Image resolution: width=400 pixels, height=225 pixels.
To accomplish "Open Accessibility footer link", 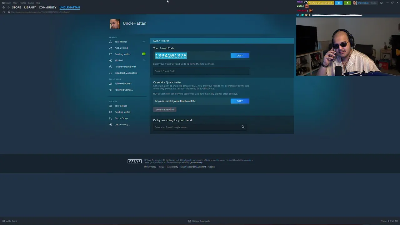I will (x=172, y=167).
